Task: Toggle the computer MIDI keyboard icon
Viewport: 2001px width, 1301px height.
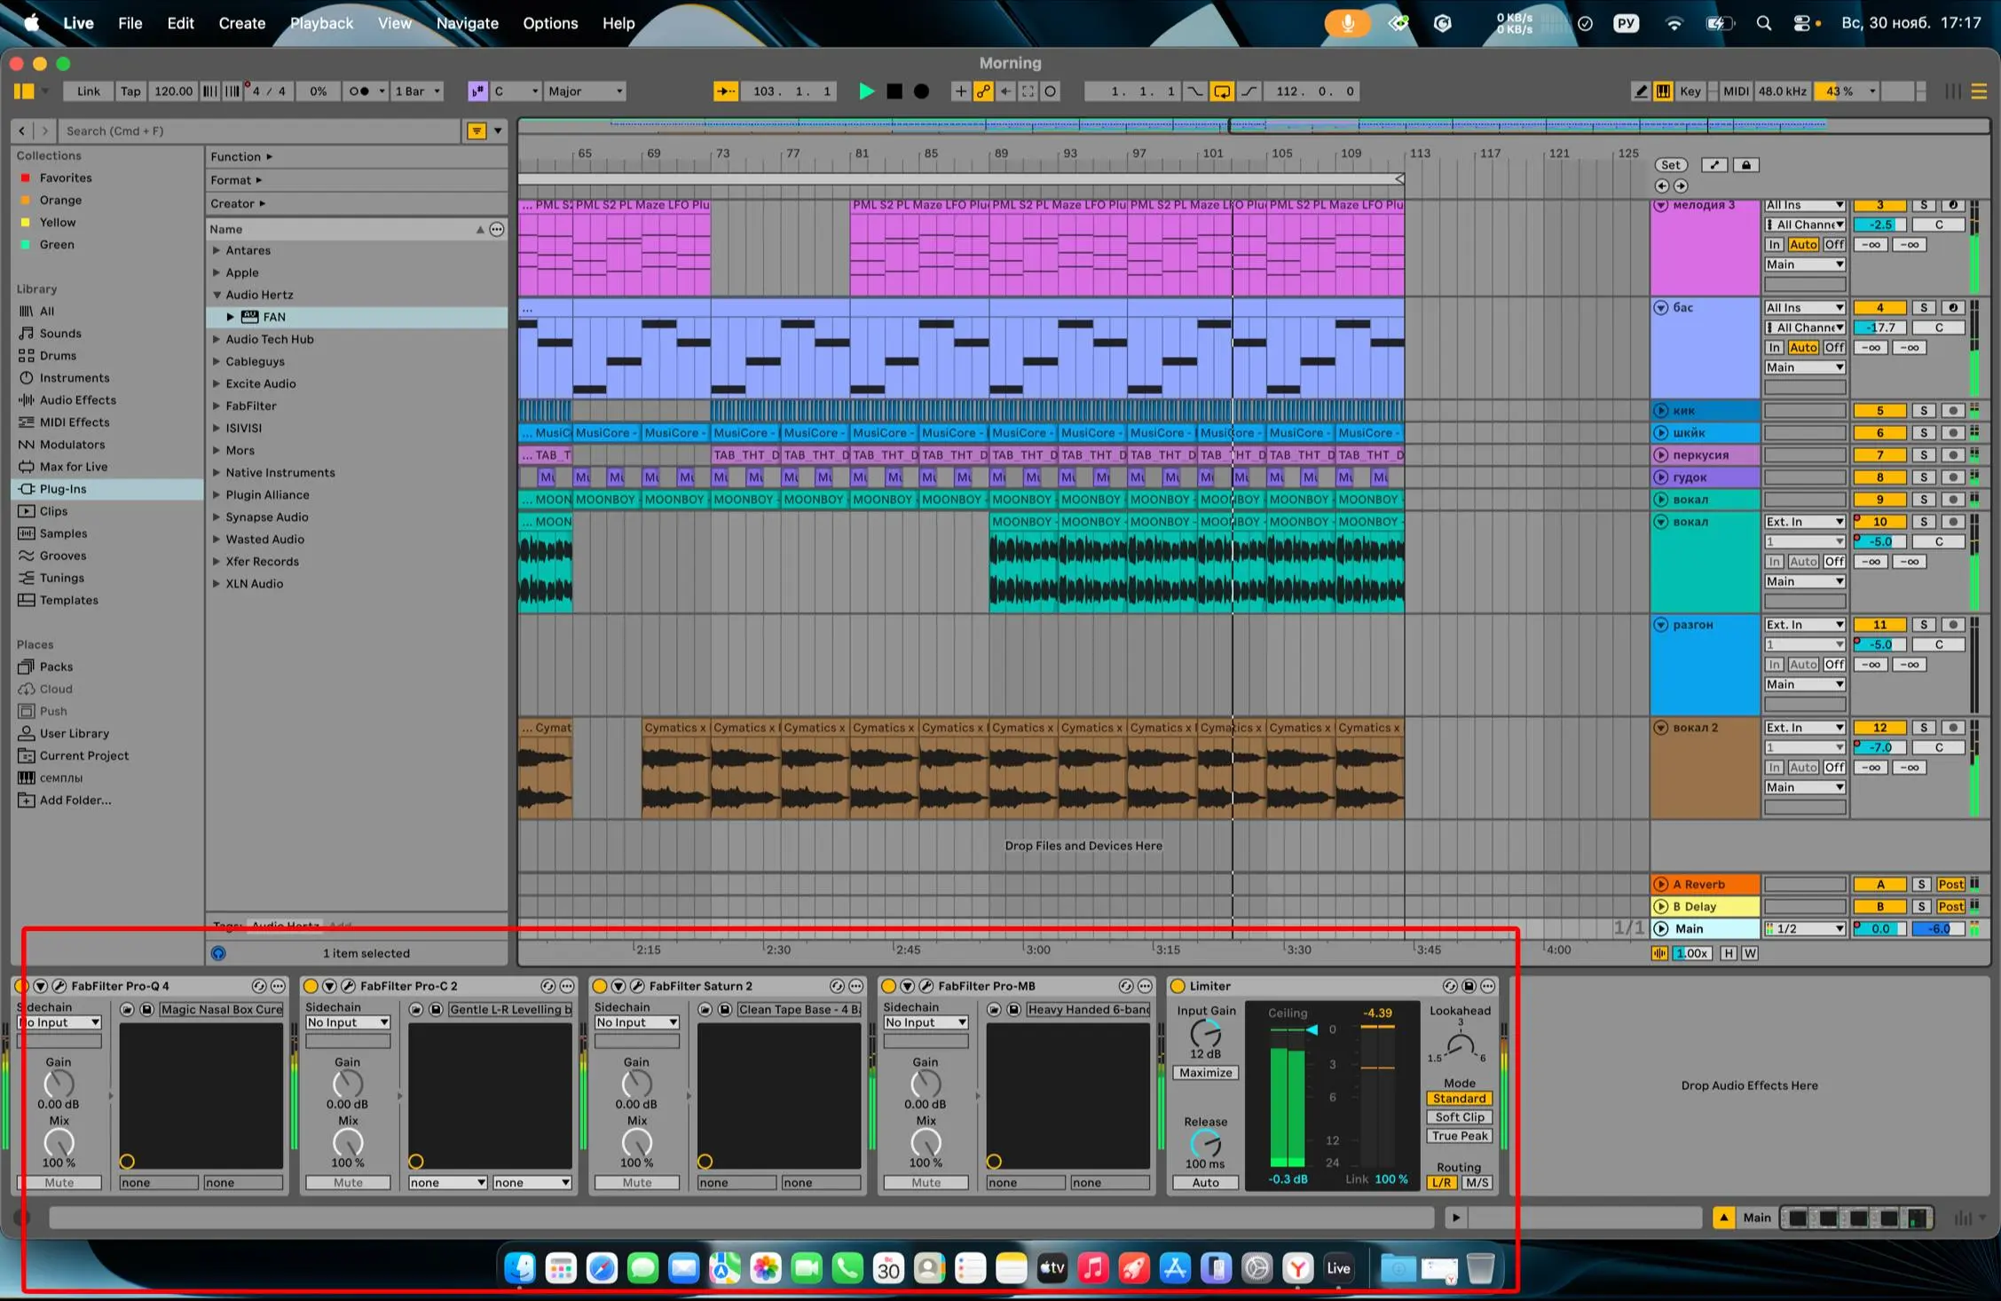Action: tap(1663, 91)
